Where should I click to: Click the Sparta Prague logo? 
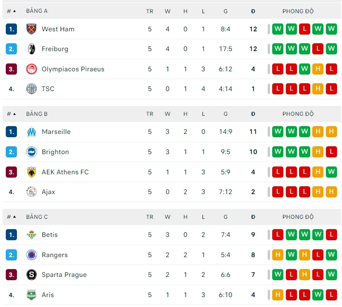coord(31,275)
